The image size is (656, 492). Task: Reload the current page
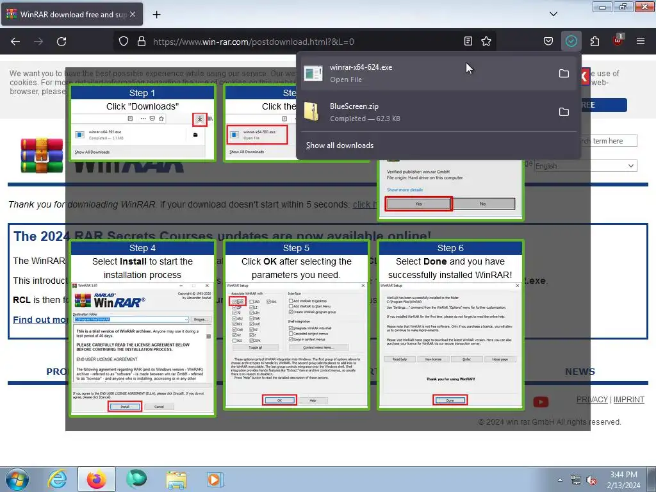click(x=61, y=42)
